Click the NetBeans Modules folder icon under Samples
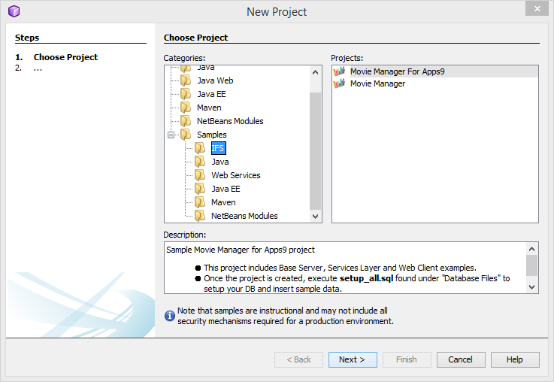 [x=200, y=216]
